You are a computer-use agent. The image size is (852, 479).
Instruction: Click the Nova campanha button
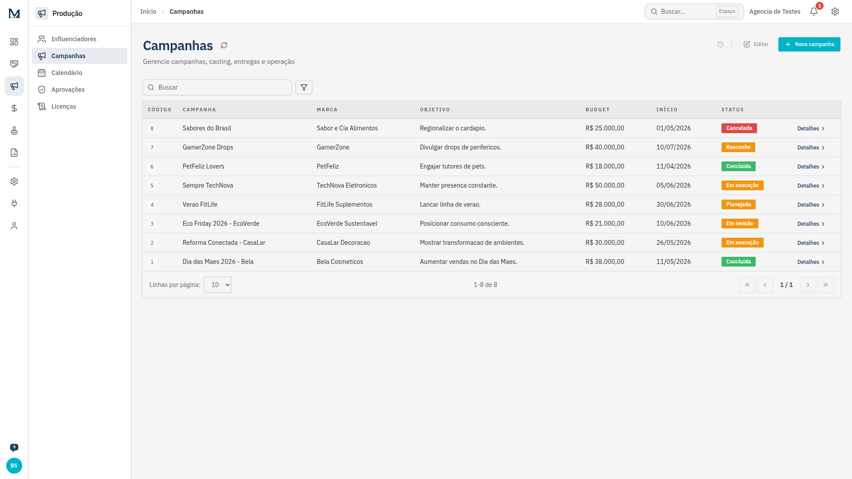[809, 44]
